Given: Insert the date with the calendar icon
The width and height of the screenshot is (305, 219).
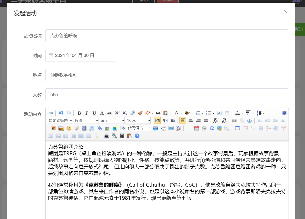Looking at the screenshot, I should [x=197, y=128].
